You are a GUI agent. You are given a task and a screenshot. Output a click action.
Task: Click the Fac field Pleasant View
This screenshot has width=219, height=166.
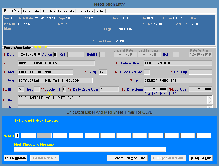(56, 63)
